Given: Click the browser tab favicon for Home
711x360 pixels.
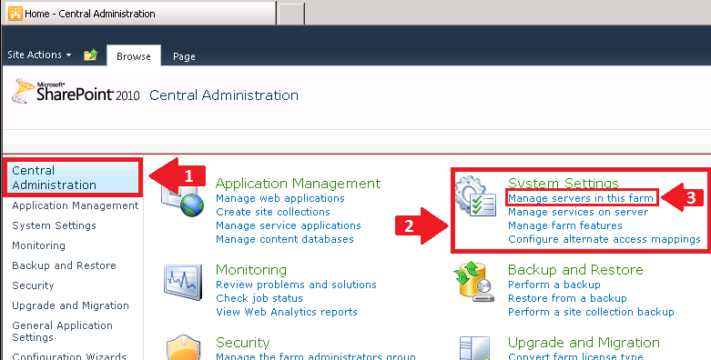Looking at the screenshot, I should (x=15, y=14).
